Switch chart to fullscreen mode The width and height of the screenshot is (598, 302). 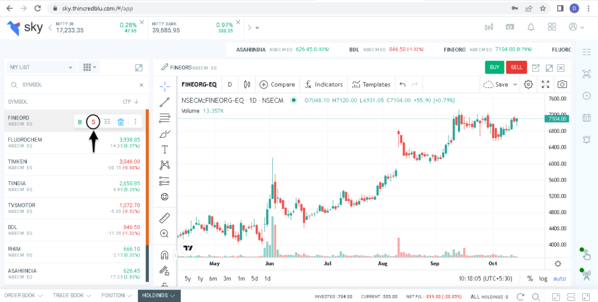[545, 85]
